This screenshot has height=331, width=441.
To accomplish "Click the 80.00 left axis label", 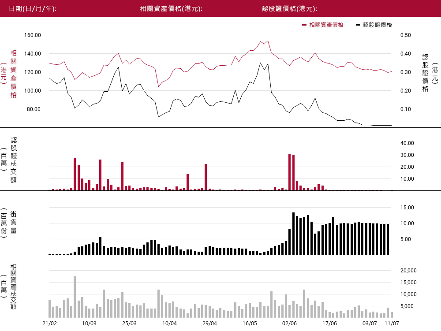I will [x=34, y=109].
